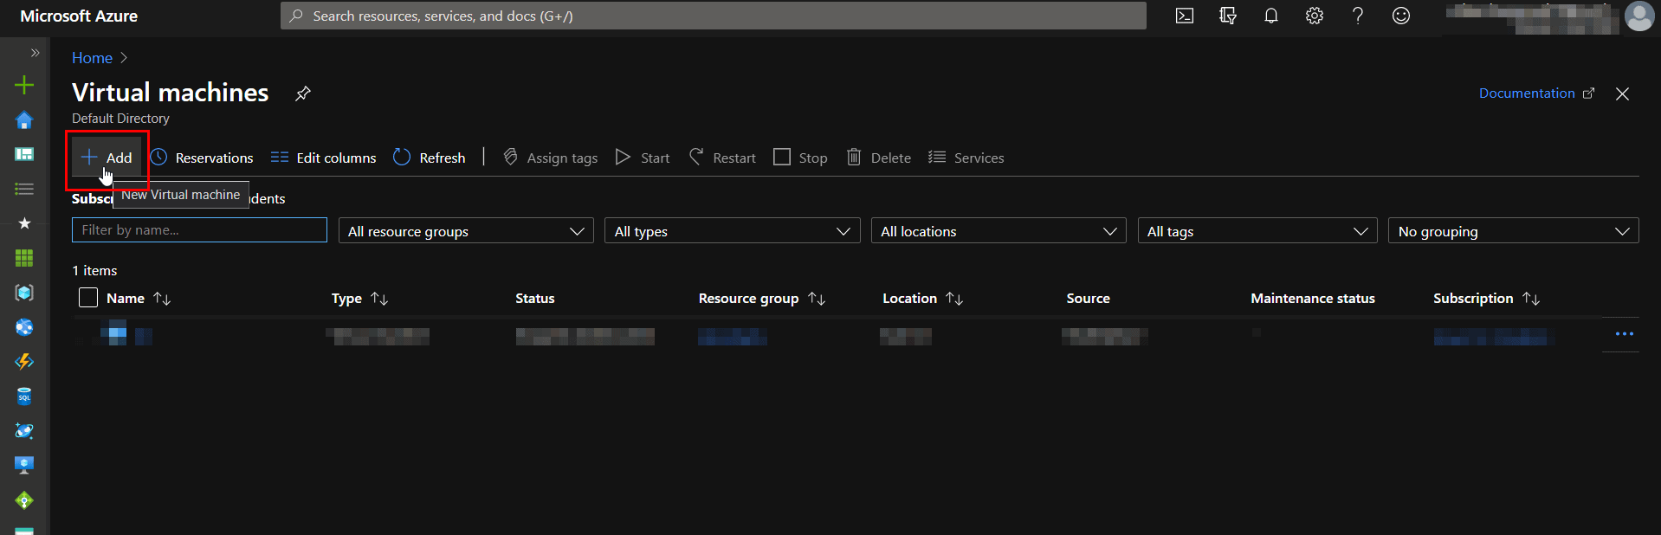Viewport: 1661px width, 535px height.
Task: Click Edit columns in the toolbar
Action: tap(323, 158)
